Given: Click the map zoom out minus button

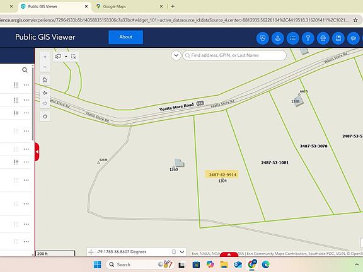Looking at the screenshot, I should tap(45, 67).
